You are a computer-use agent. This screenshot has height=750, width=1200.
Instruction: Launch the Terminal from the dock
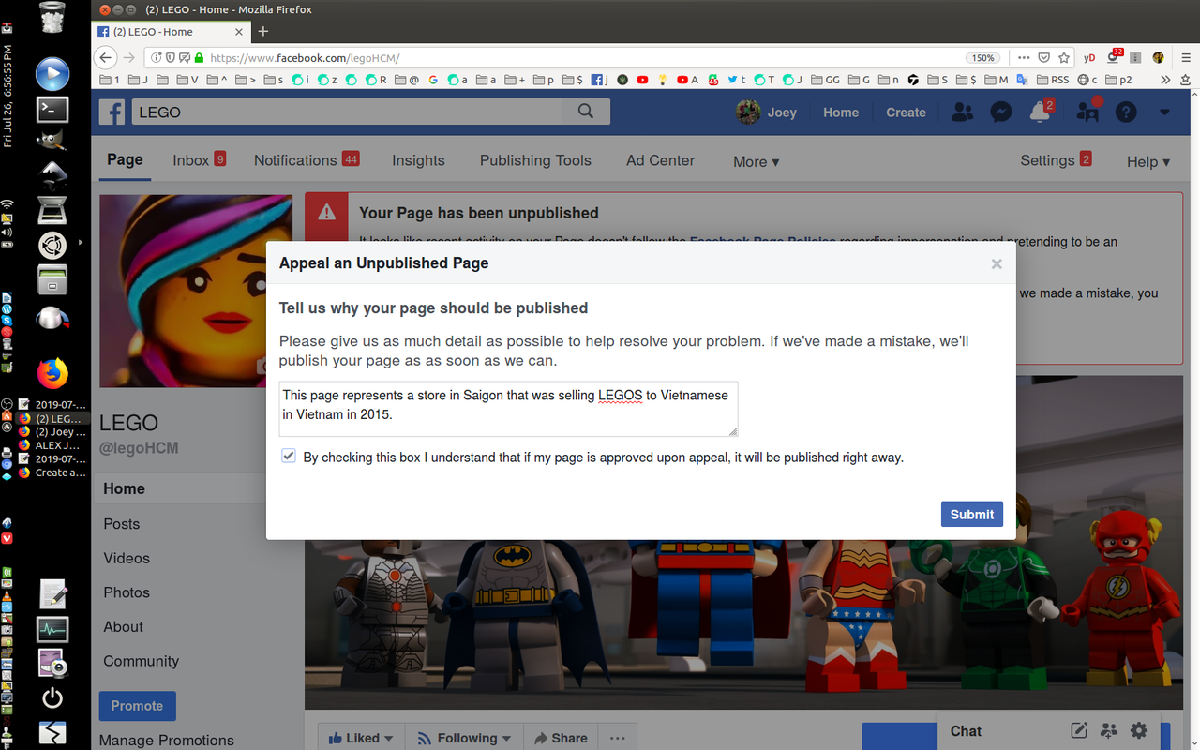(52, 110)
